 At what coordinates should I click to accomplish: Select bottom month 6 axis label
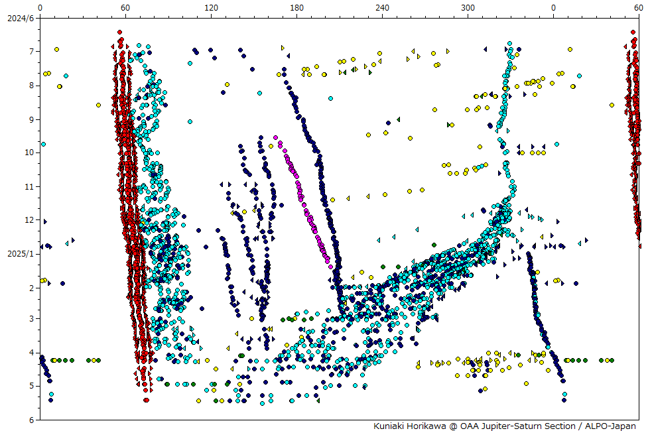31,420
